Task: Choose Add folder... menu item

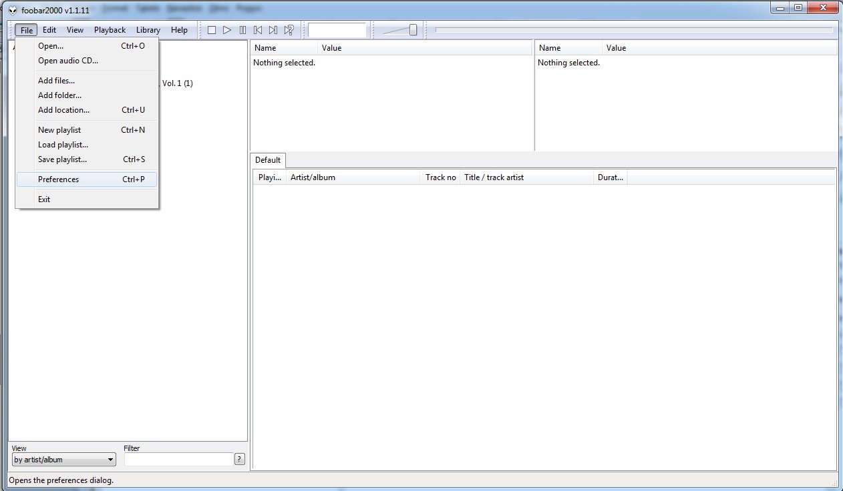Action: coord(87,95)
